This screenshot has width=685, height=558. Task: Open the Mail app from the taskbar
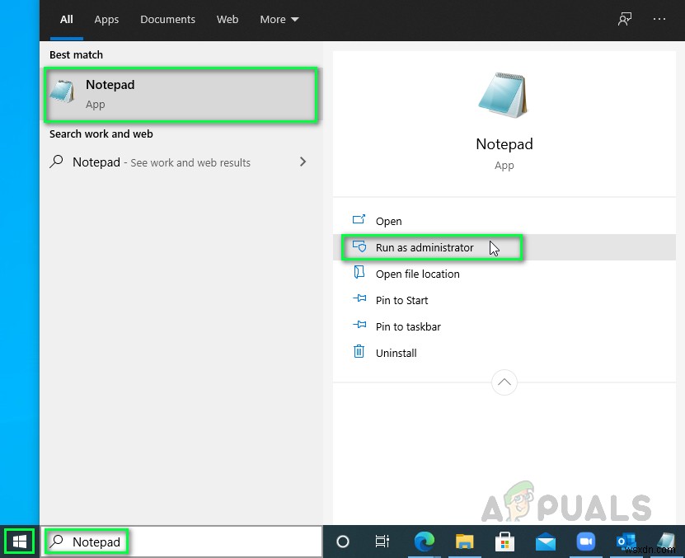[545, 542]
